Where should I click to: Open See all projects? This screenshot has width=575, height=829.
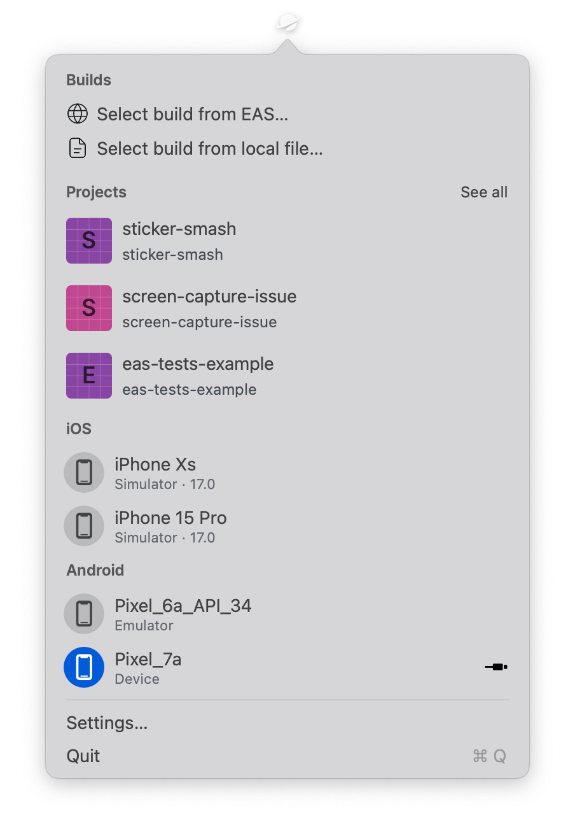point(483,192)
